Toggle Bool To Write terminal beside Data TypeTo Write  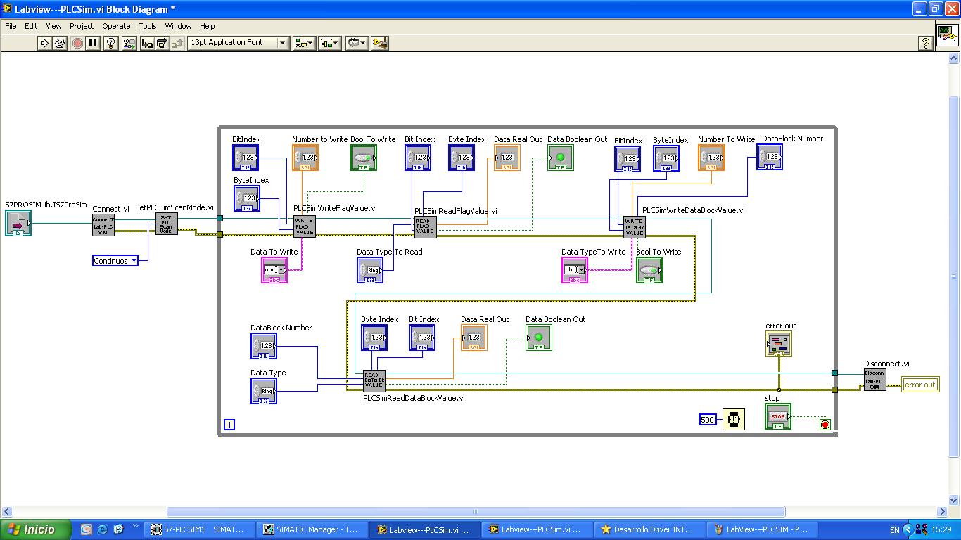pyautogui.click(x=649, y=270)
